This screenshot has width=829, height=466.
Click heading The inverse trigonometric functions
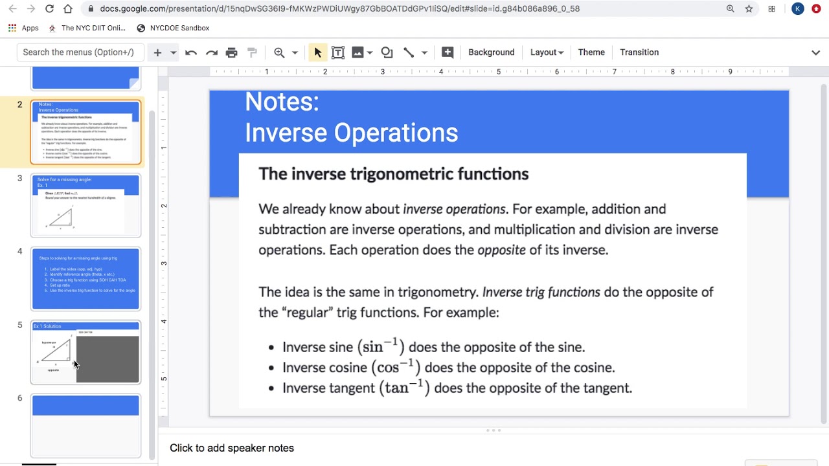tap(393, 174)
